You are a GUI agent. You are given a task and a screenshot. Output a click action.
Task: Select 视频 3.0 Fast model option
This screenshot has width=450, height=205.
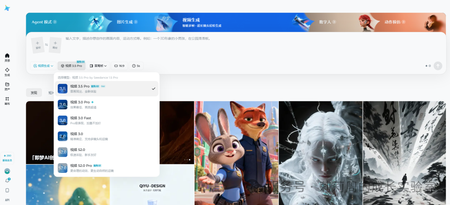point(107,120)
